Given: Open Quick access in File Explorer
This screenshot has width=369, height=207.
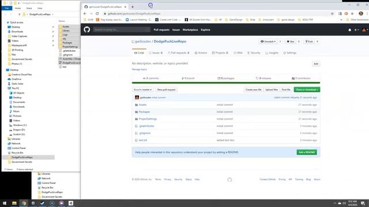Looking at the screenshot, I should pos(17,22).
